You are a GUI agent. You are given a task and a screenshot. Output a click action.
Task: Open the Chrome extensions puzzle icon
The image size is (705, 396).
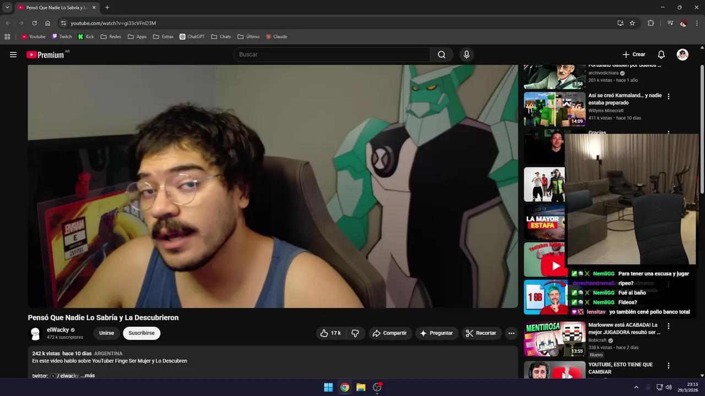coord(651,23)
